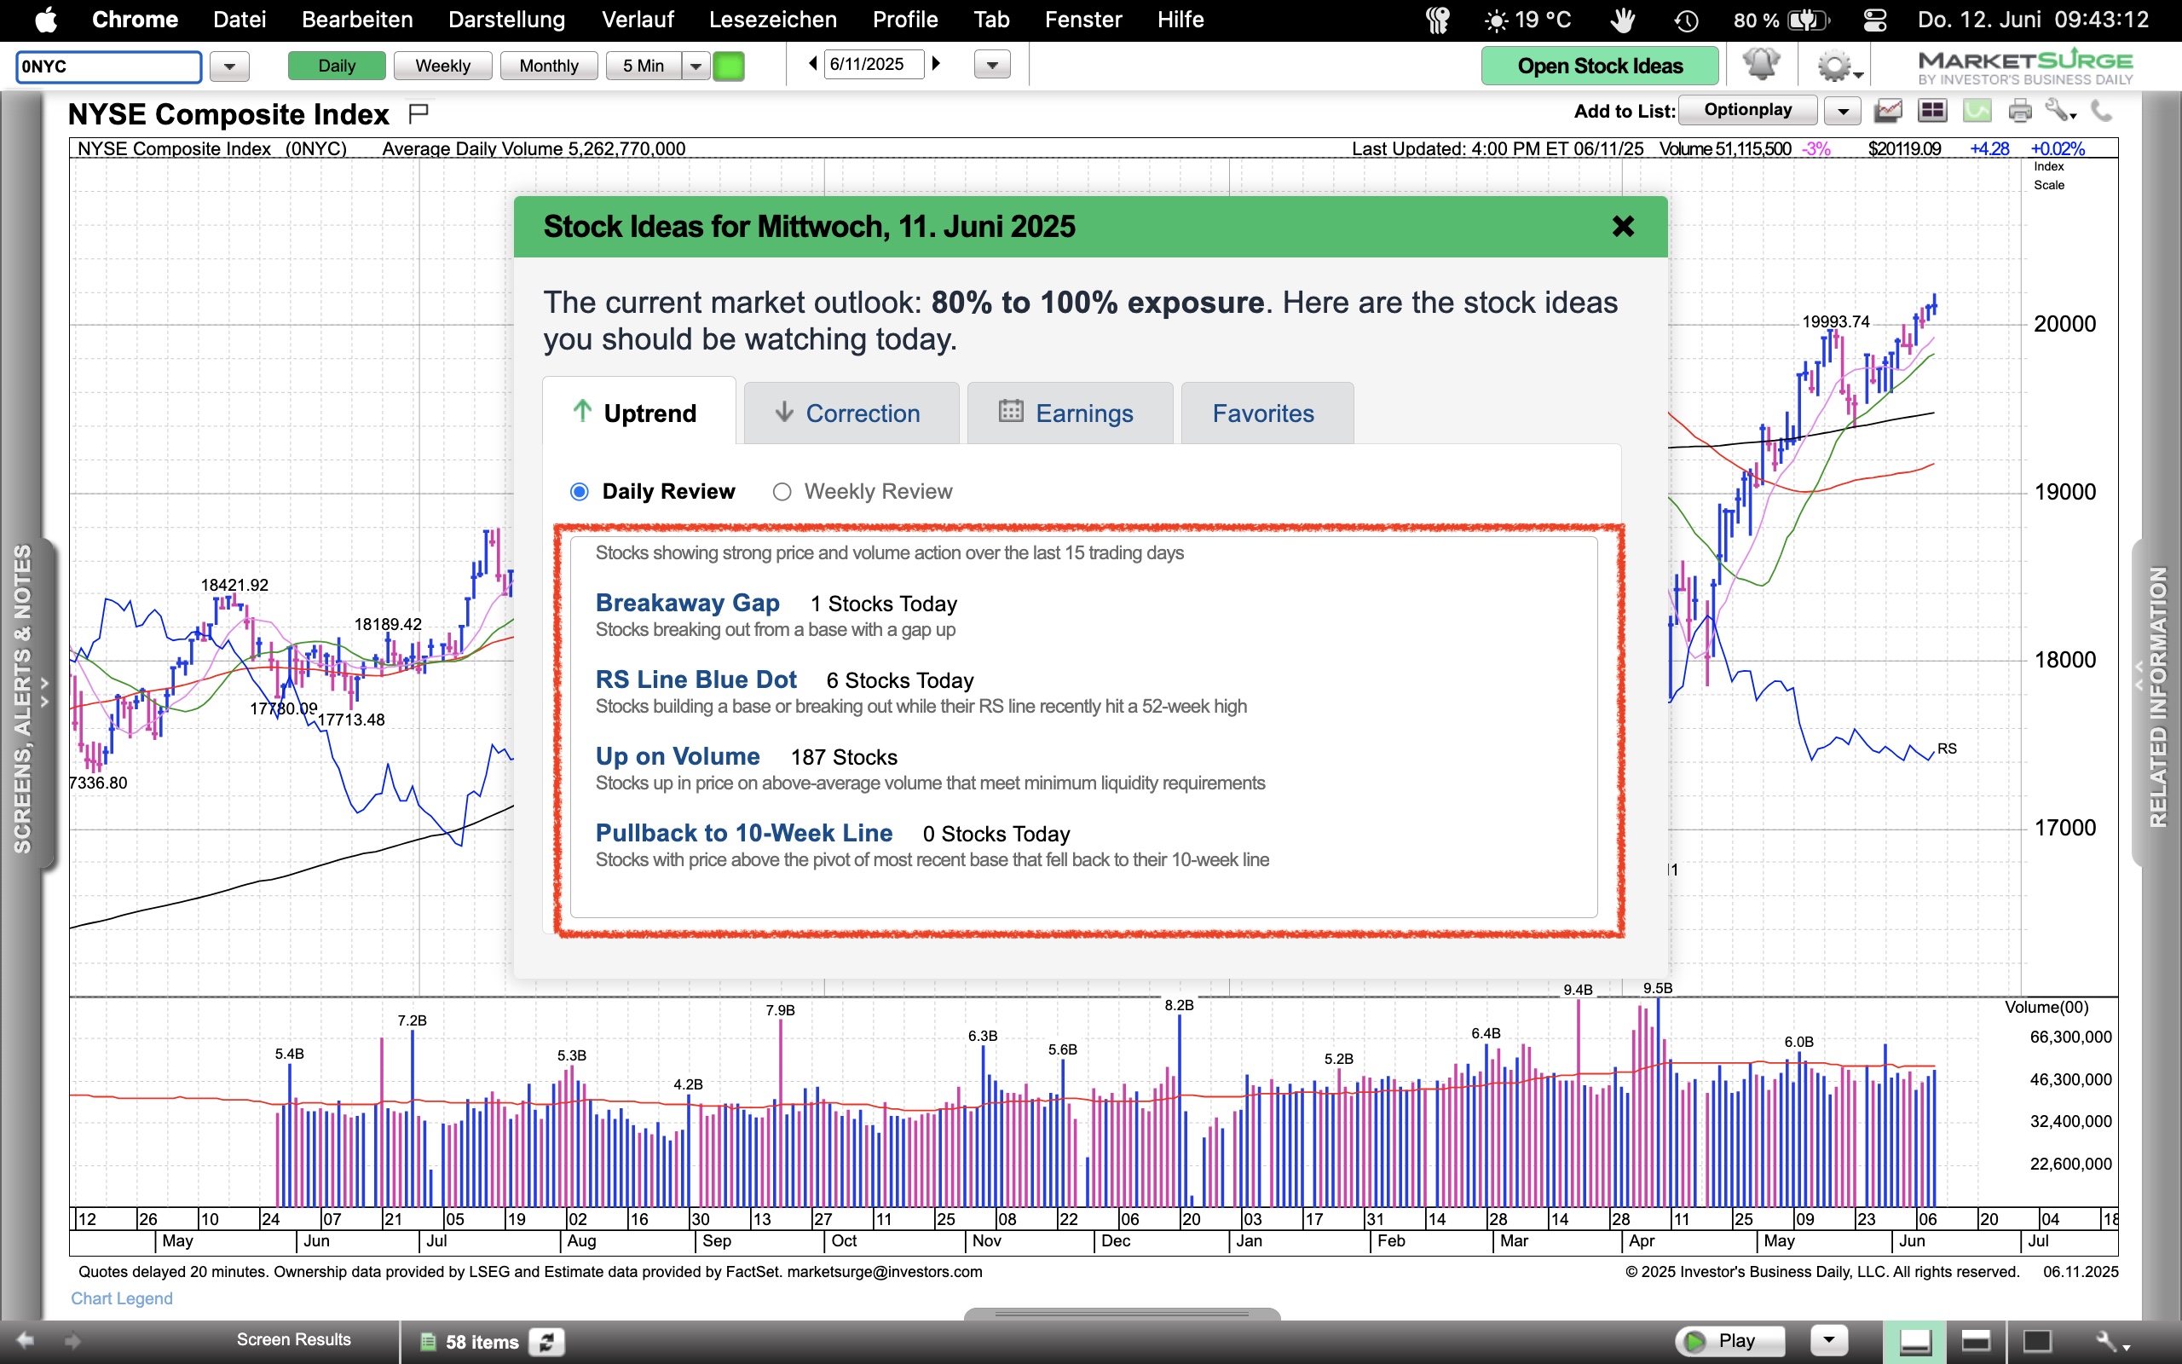
Task: Select the Weekly Review radio button
Action: [782, 492]
